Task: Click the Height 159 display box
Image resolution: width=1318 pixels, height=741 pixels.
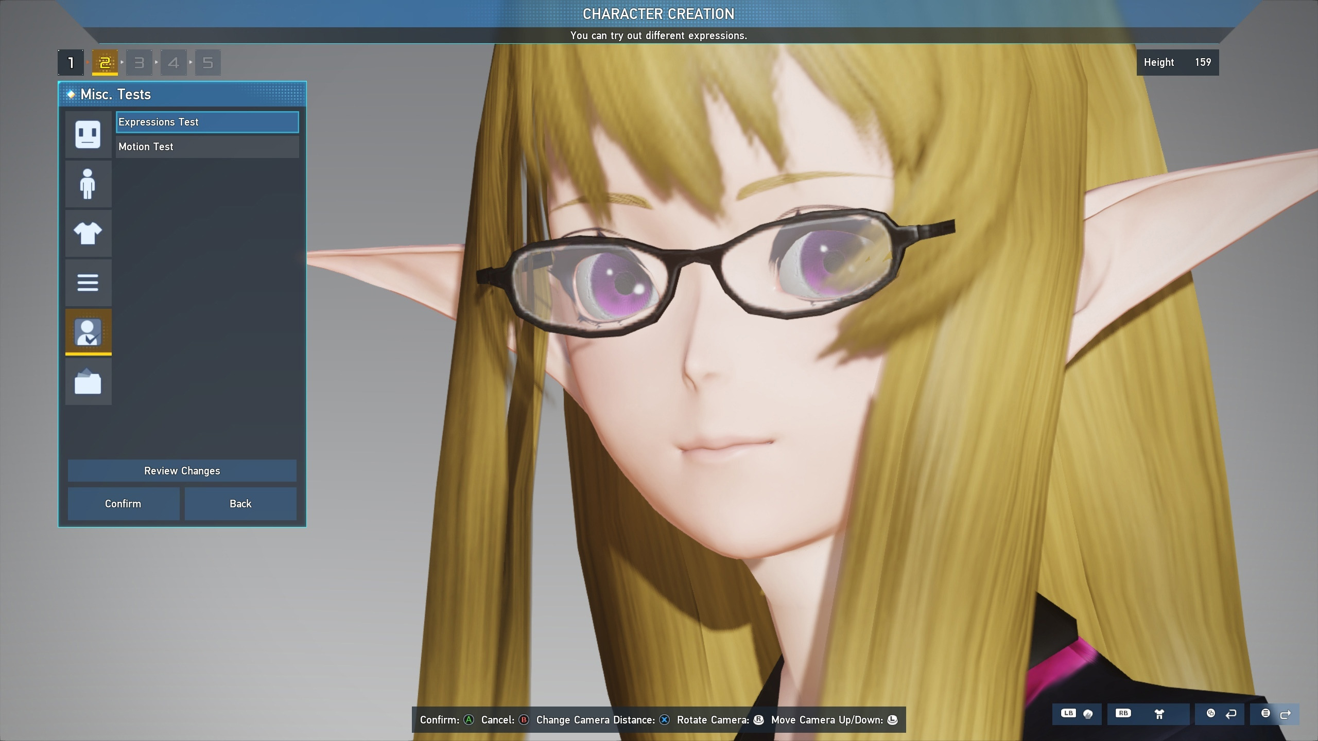Action: click(x=1177, y=62)
